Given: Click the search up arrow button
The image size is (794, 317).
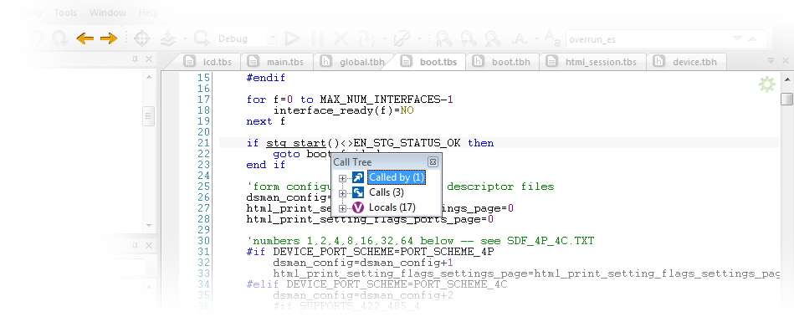Looking at the screenshot, I should click(752, 38).
